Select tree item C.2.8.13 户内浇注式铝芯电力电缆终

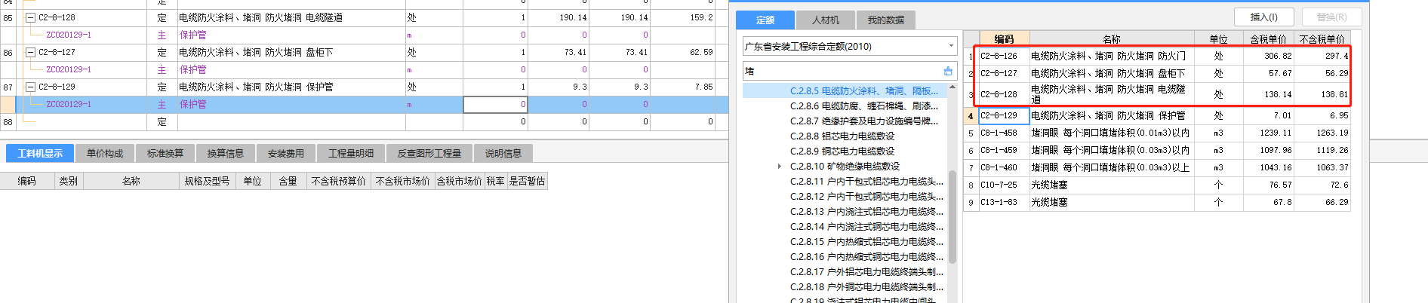point(866,211)
